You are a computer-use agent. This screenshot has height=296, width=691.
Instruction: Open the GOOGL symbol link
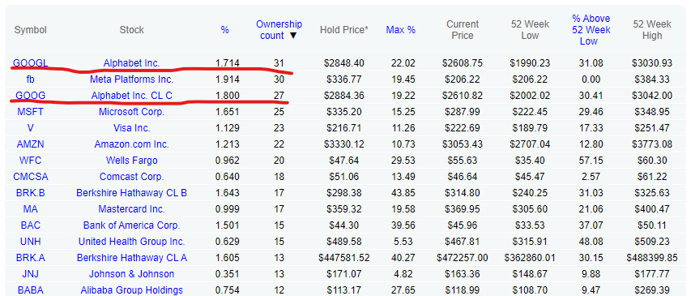pos(30,63)
